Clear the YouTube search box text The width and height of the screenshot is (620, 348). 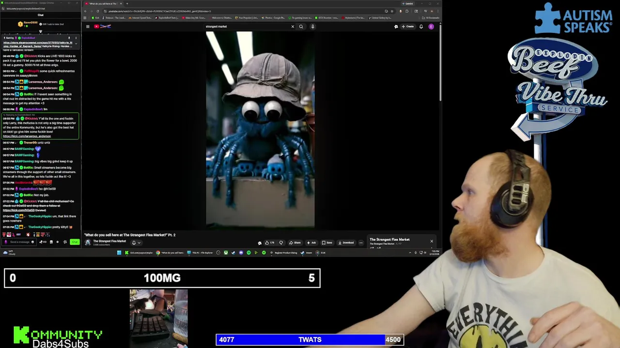coord(293,27)
